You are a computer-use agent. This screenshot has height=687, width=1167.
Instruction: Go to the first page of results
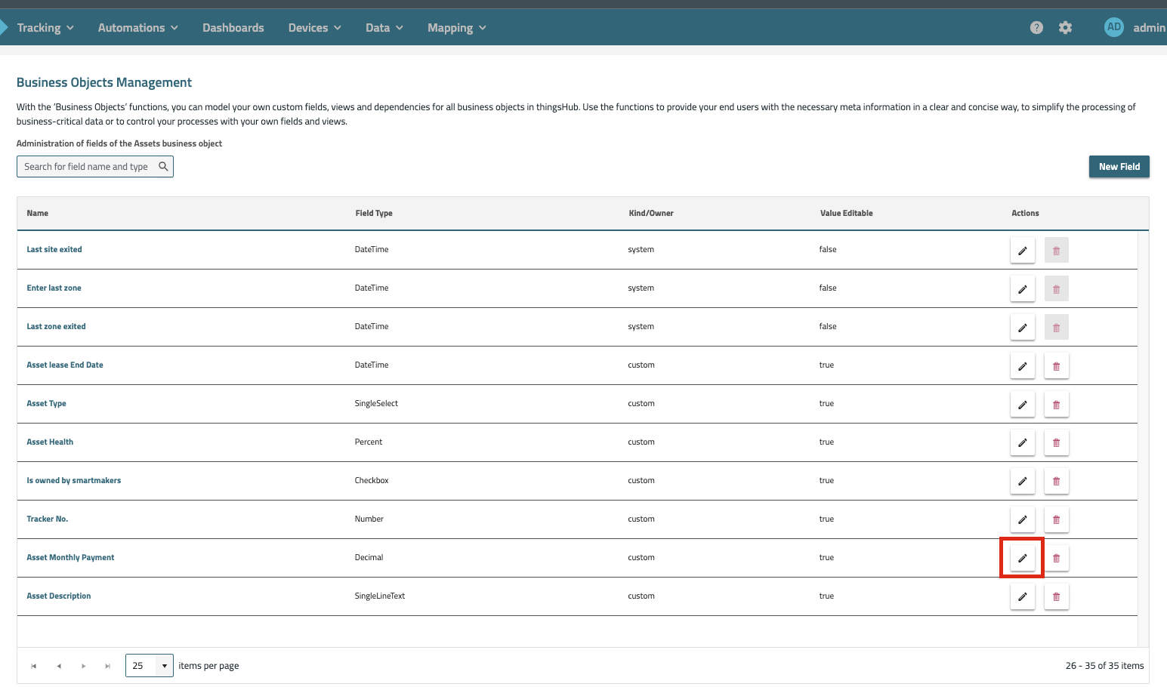coord(33,666)
